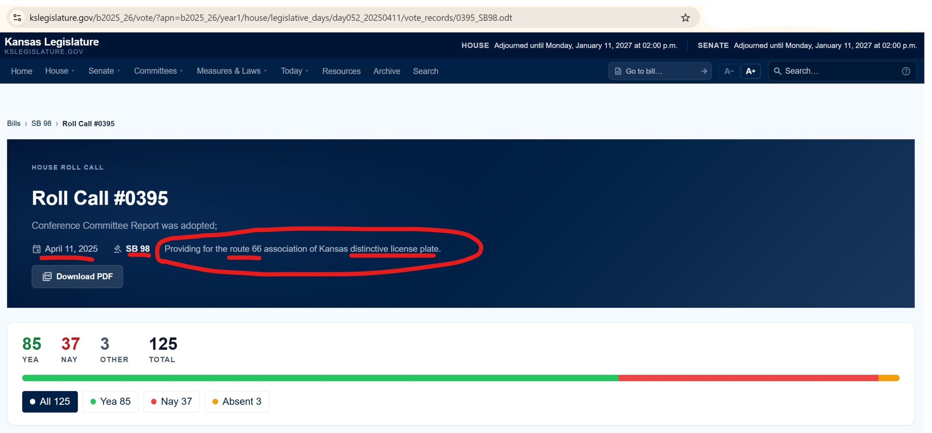This screenshot has width=932, height=433.
Task: Open the Measures & Laws dropdown
Action: [232, 71]
